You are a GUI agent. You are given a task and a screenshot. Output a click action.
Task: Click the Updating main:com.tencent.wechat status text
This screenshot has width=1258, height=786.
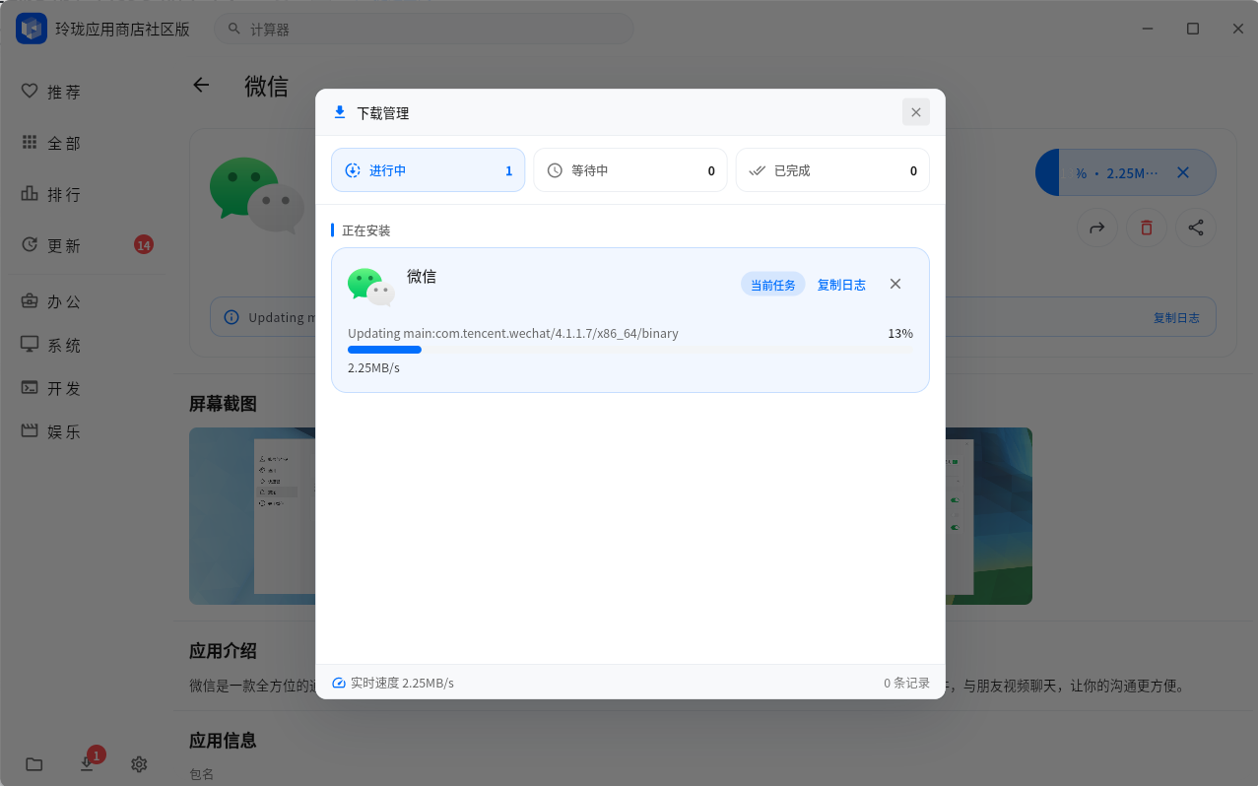513,333
